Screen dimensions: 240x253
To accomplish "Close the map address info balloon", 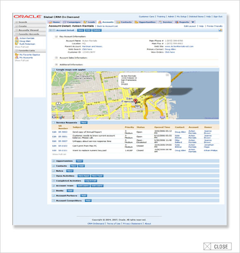I will pos(167,75).
